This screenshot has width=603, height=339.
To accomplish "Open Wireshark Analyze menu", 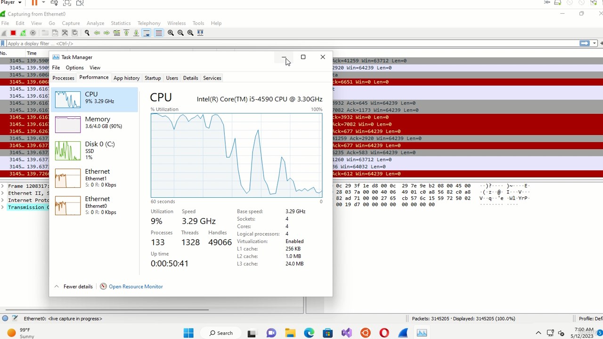I will click(95, 23).
